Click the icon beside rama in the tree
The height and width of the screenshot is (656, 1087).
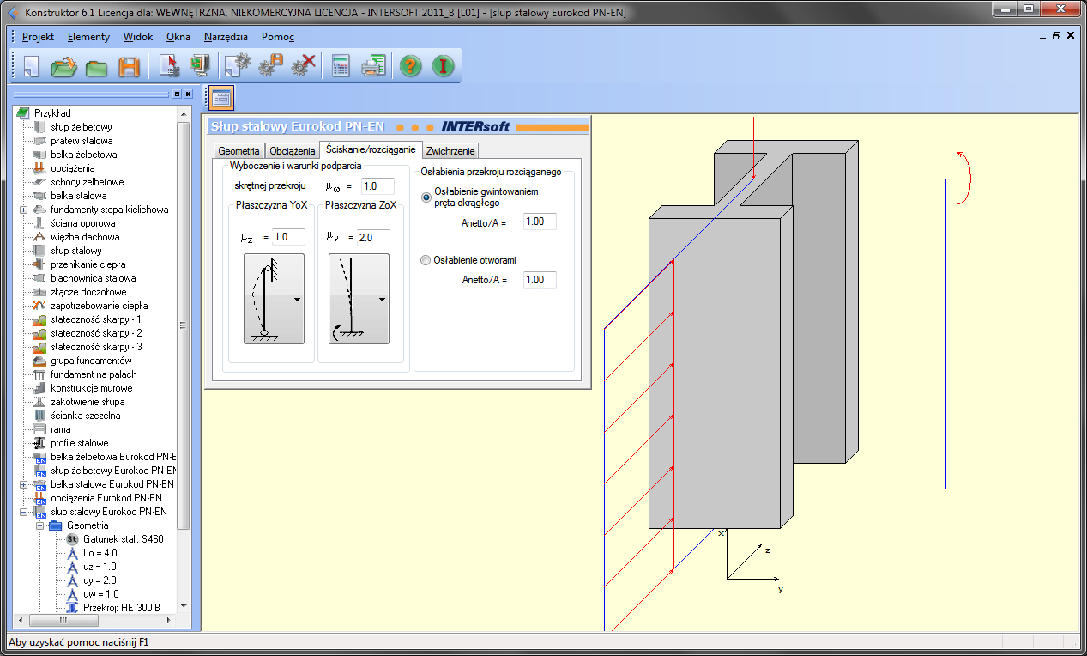[x=39, y=429]
